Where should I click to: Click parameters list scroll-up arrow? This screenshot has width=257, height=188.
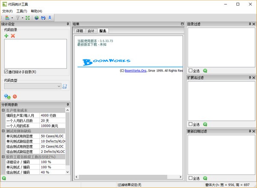click(68, 110)
